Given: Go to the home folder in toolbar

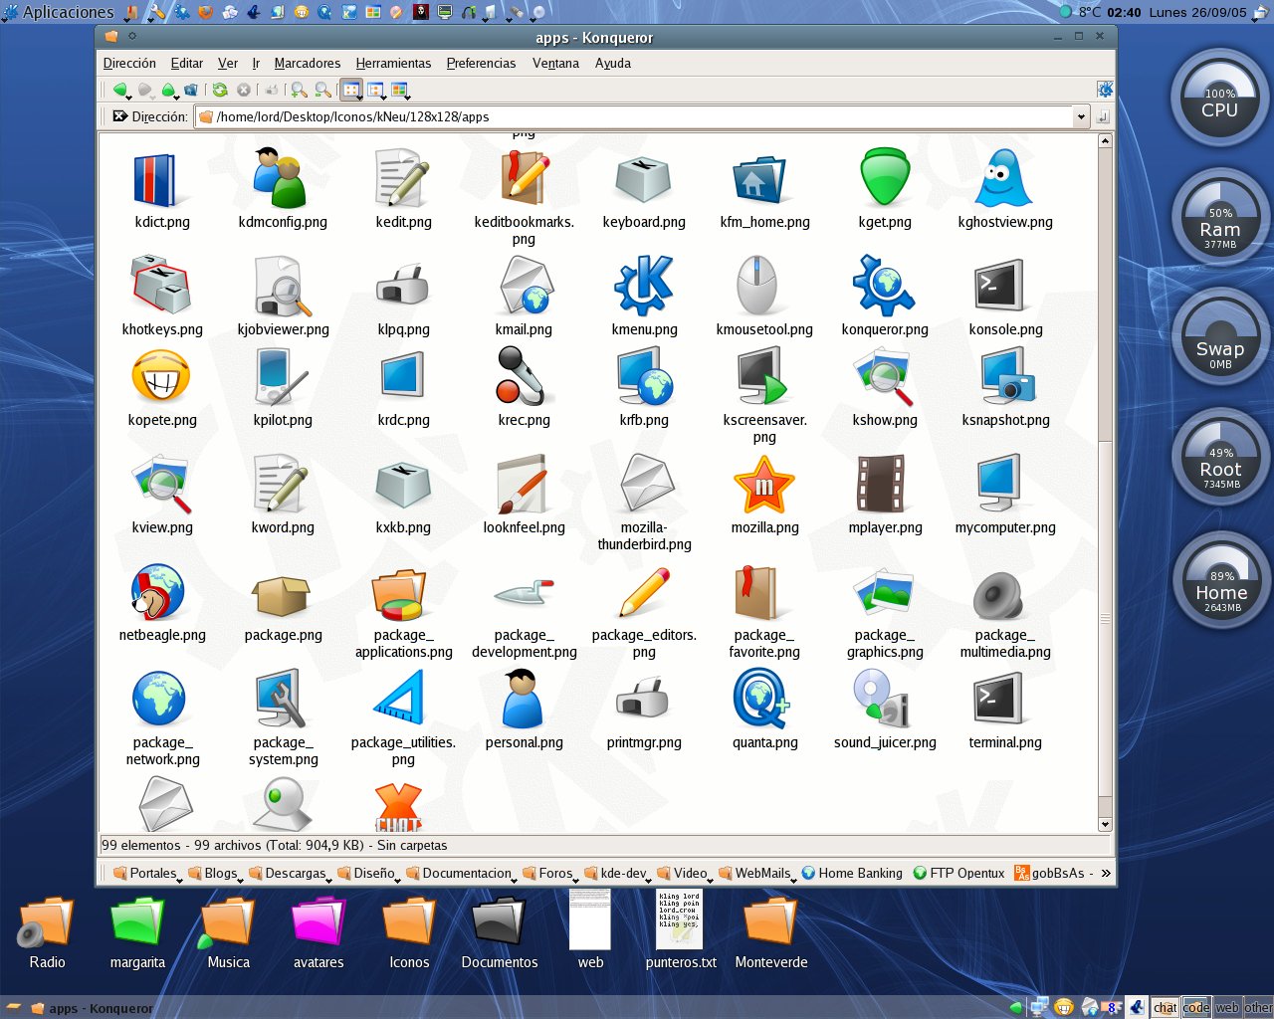Looking at the screenshot, I should [191, 90].
